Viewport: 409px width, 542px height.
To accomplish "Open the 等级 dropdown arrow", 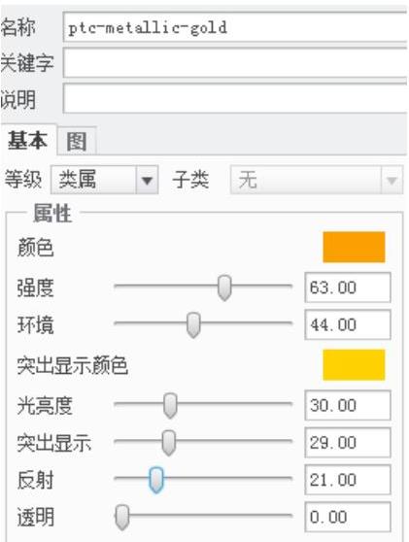I will click(x=148, y=180).
